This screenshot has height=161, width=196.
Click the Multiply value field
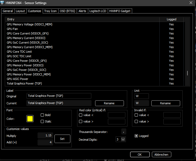pos(45,135)
